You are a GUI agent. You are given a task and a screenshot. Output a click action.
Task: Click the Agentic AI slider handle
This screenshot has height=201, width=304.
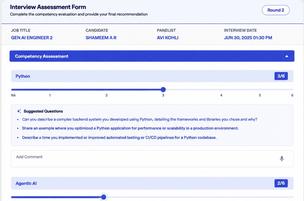pos(104,197)
